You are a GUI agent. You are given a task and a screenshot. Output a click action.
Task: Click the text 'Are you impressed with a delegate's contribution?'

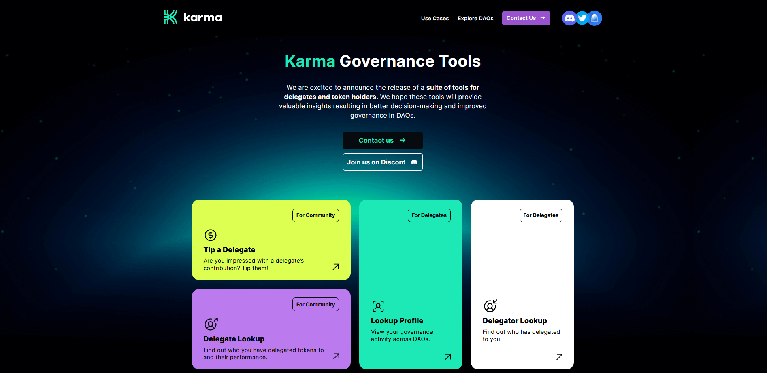254,264
